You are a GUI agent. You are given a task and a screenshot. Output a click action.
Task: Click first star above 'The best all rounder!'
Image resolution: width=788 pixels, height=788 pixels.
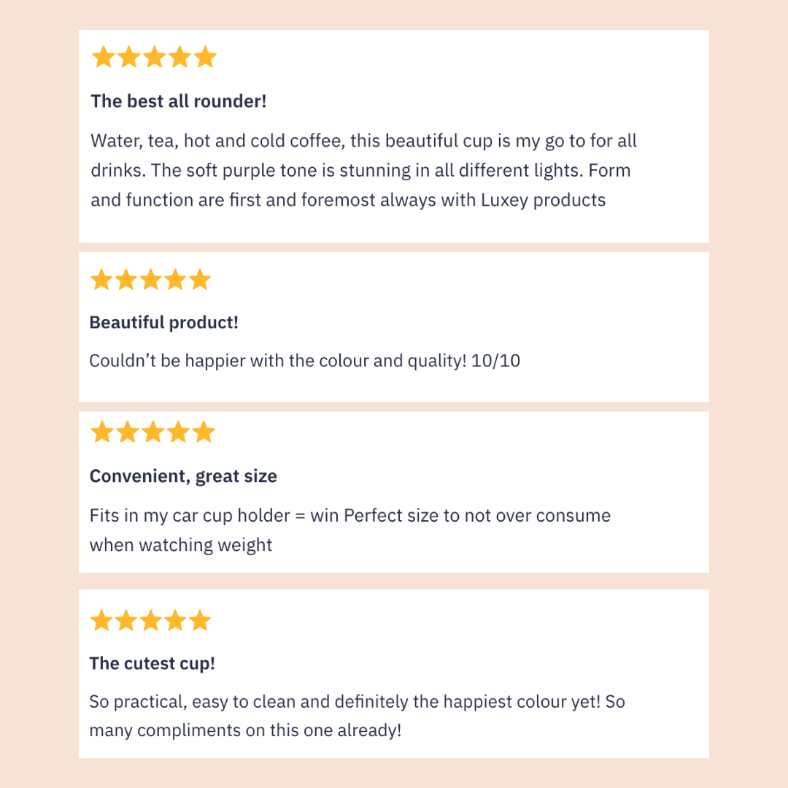click(103, 57)
